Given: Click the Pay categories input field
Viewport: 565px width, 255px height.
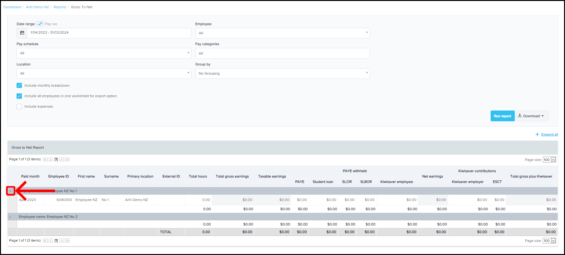Looking at the screenshot, I should coord(282,53).
